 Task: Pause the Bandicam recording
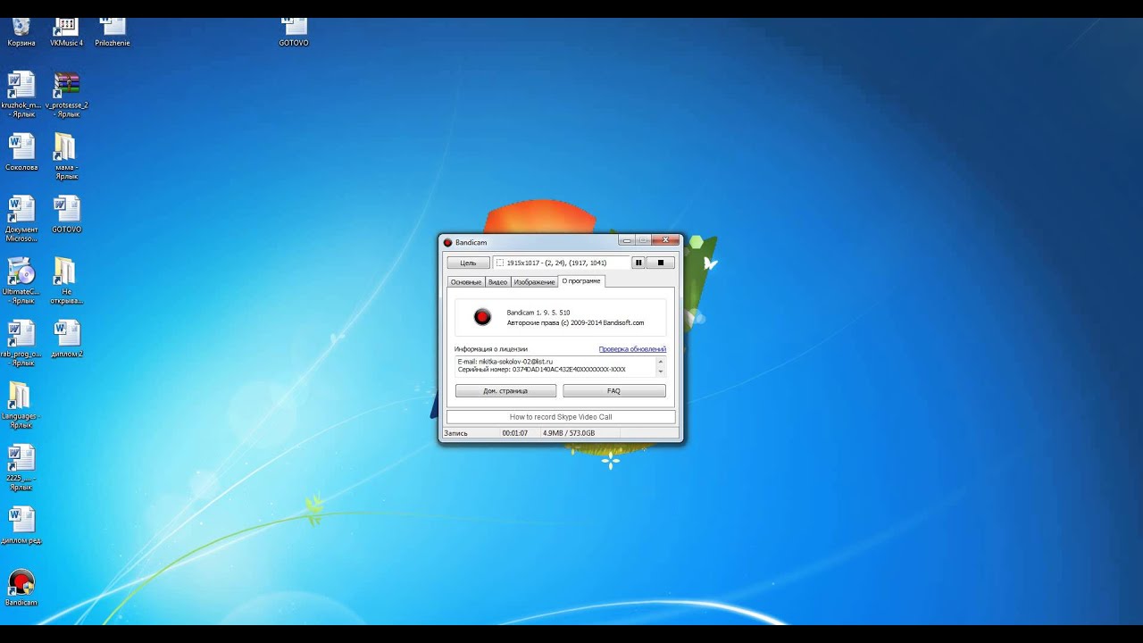click(638, 263)
